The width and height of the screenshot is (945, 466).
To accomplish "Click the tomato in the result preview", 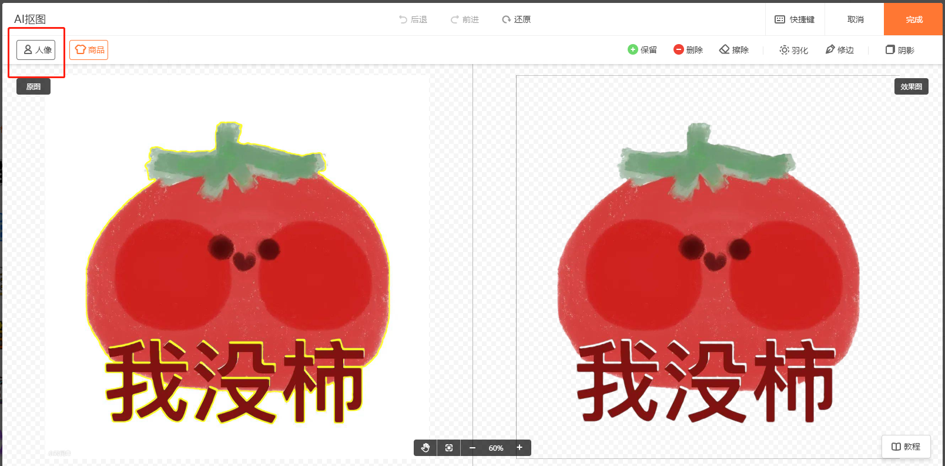I will (708, 273).
